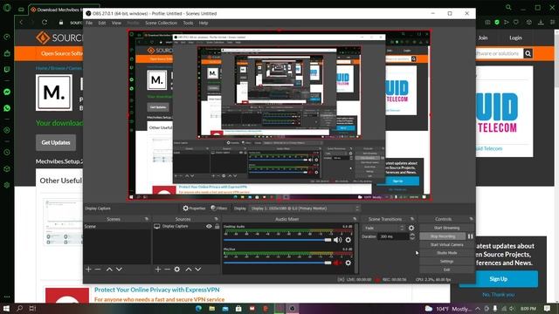
Task: Toggle Display Capture visibility eye
Action: click(209, 226)
